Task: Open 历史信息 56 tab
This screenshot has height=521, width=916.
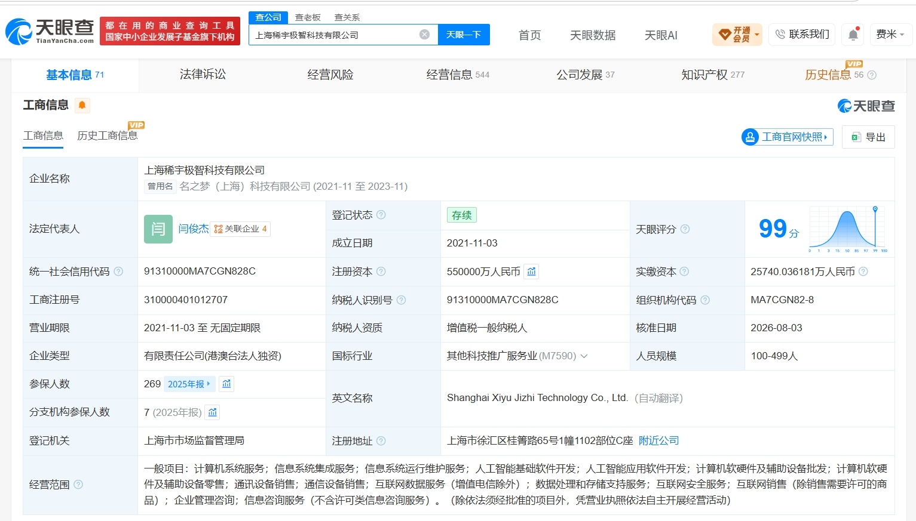Action: 834,75
